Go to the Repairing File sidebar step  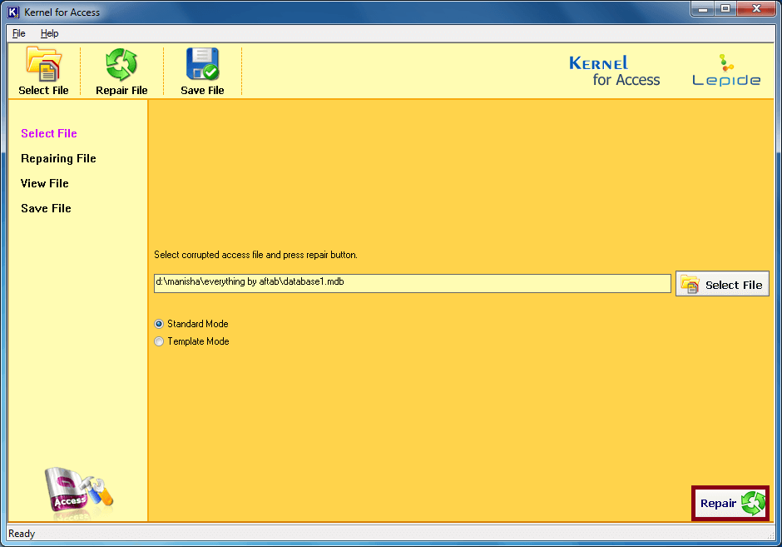pos(58,158)
